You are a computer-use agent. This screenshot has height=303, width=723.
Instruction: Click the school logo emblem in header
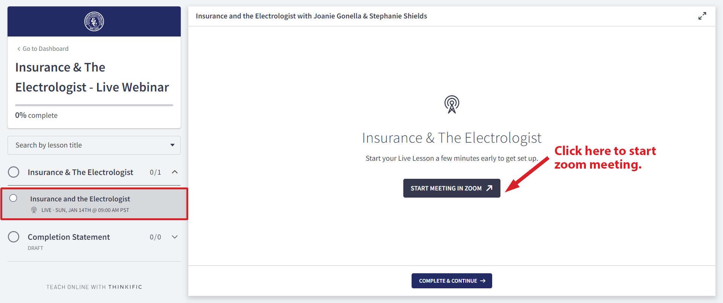click(x=94, y=21)
